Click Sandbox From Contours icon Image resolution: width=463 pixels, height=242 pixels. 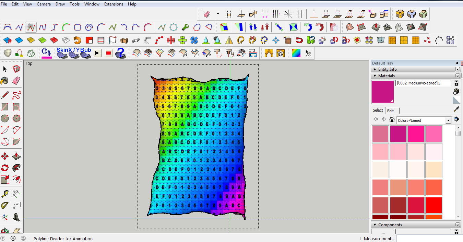tap(349, 27)
